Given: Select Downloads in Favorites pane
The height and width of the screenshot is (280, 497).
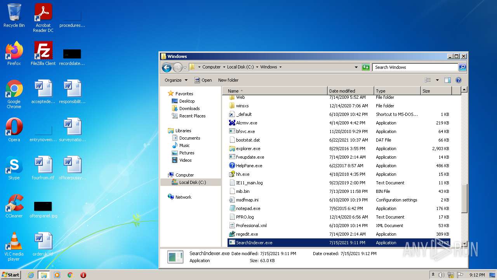Looking at the screenshot, I should [x=189, y=108].
